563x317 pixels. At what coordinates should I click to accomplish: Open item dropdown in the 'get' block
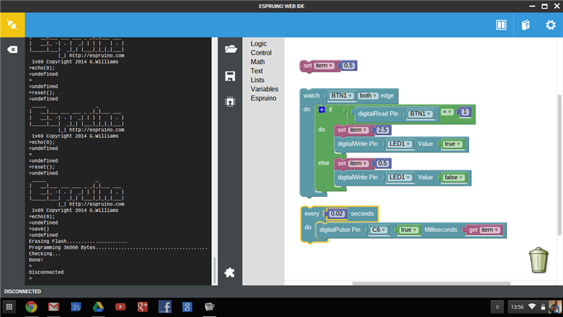tap(490, 230)
